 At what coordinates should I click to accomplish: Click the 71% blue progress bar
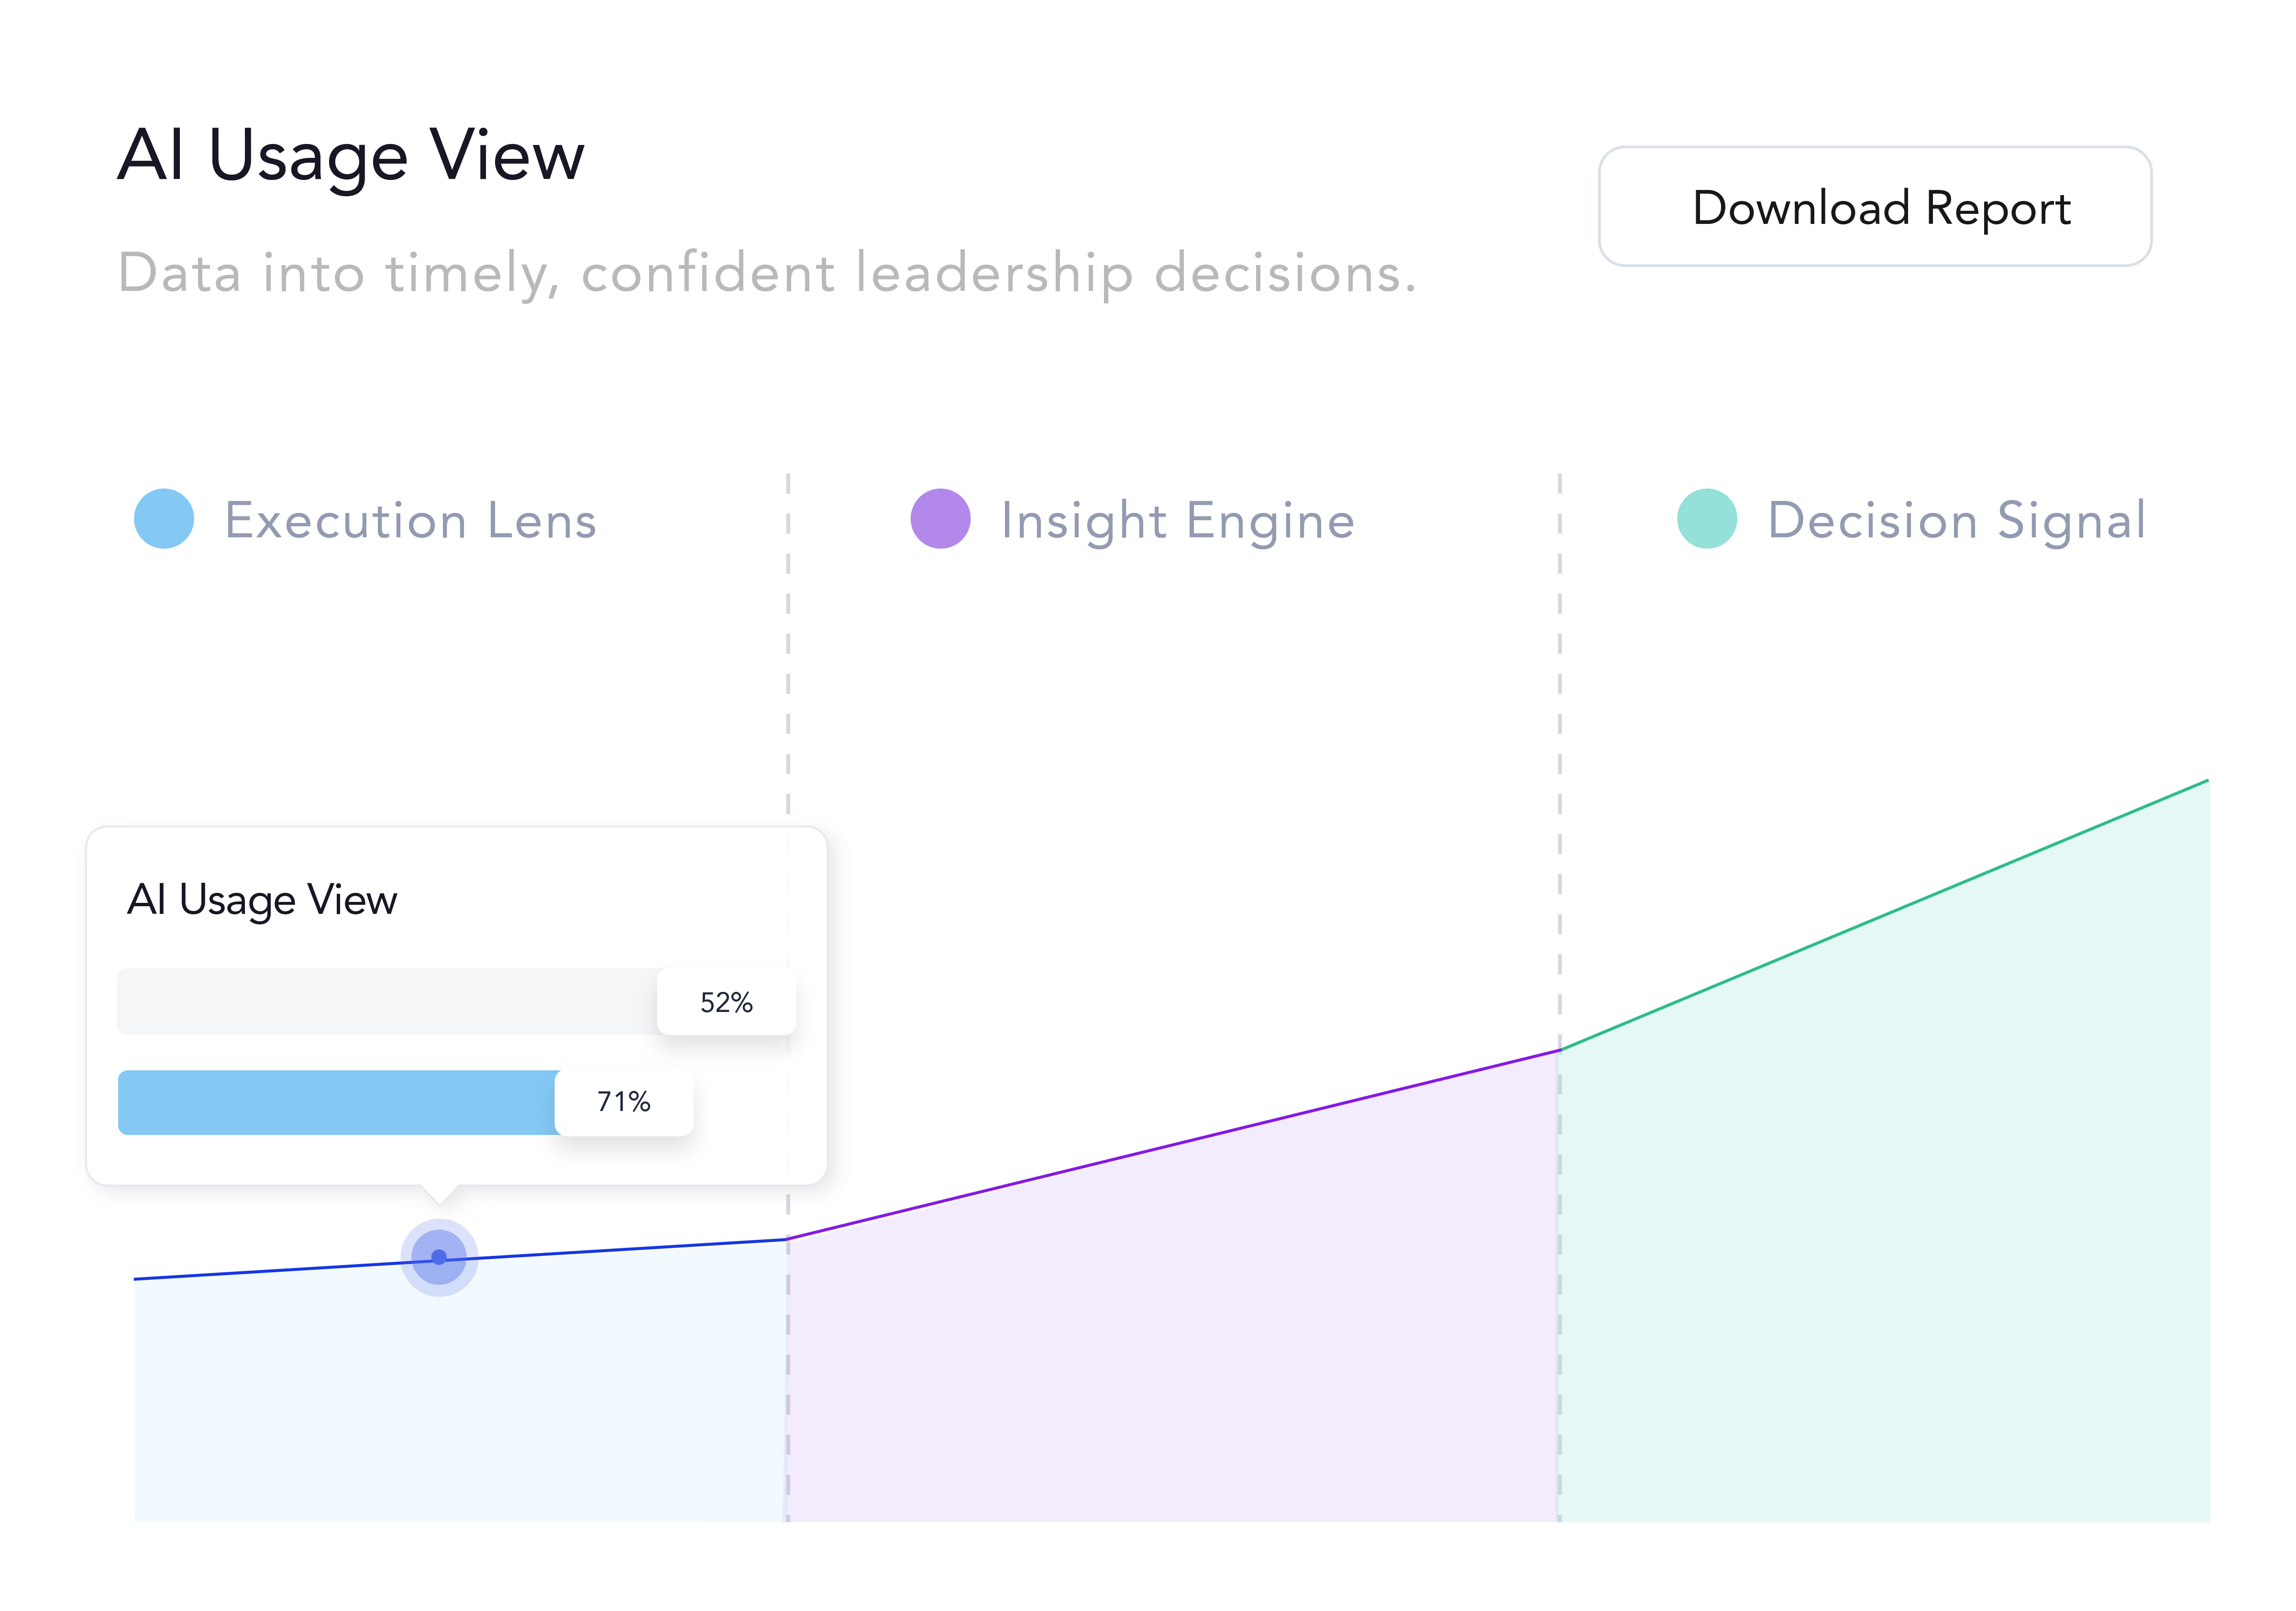point(337,1102)
